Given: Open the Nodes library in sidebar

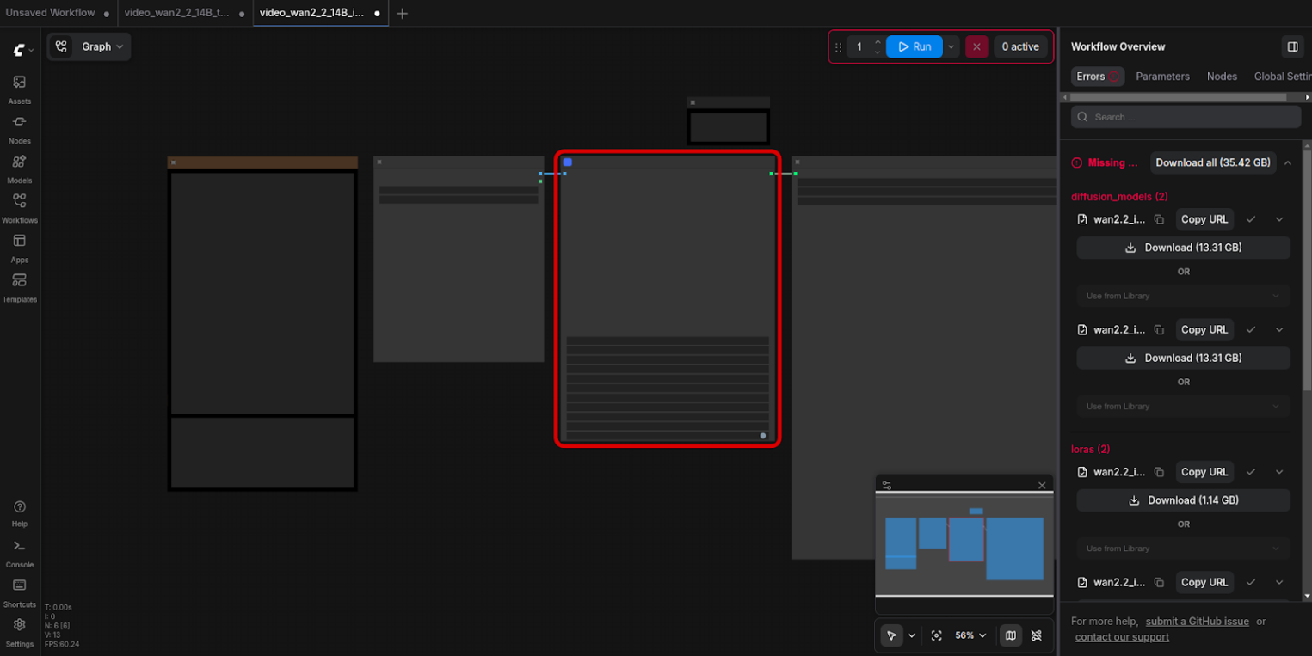Looking at the screenshot, I should (19, 127).
